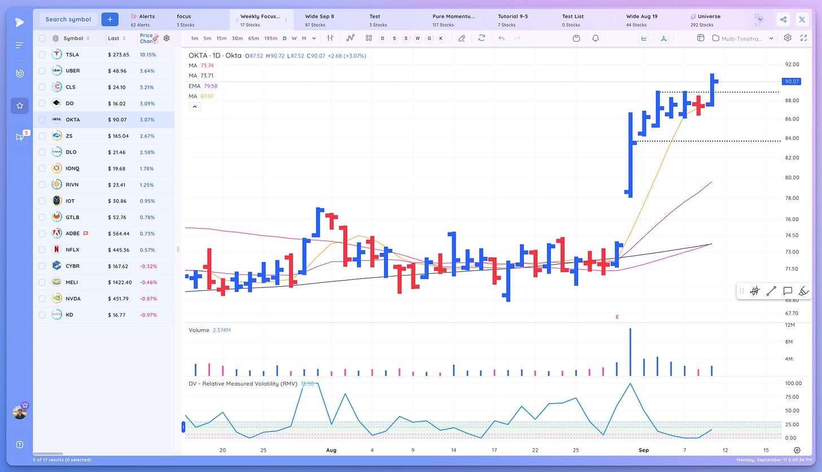Select the comment annotation tool
The height and width of the screenshot is (472, 822).
tap(788, 291)
